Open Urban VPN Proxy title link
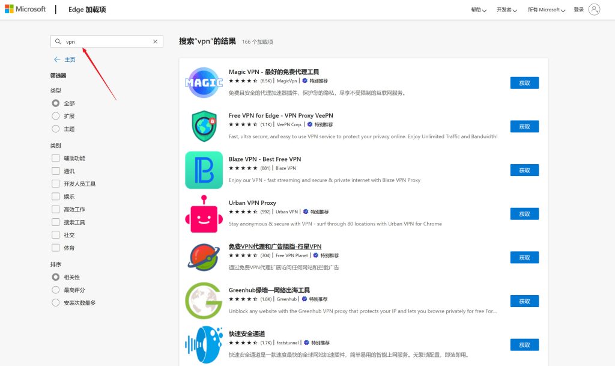Image resolution: width=615 pixels, height=366 pixels. click(x=252, y=203)
